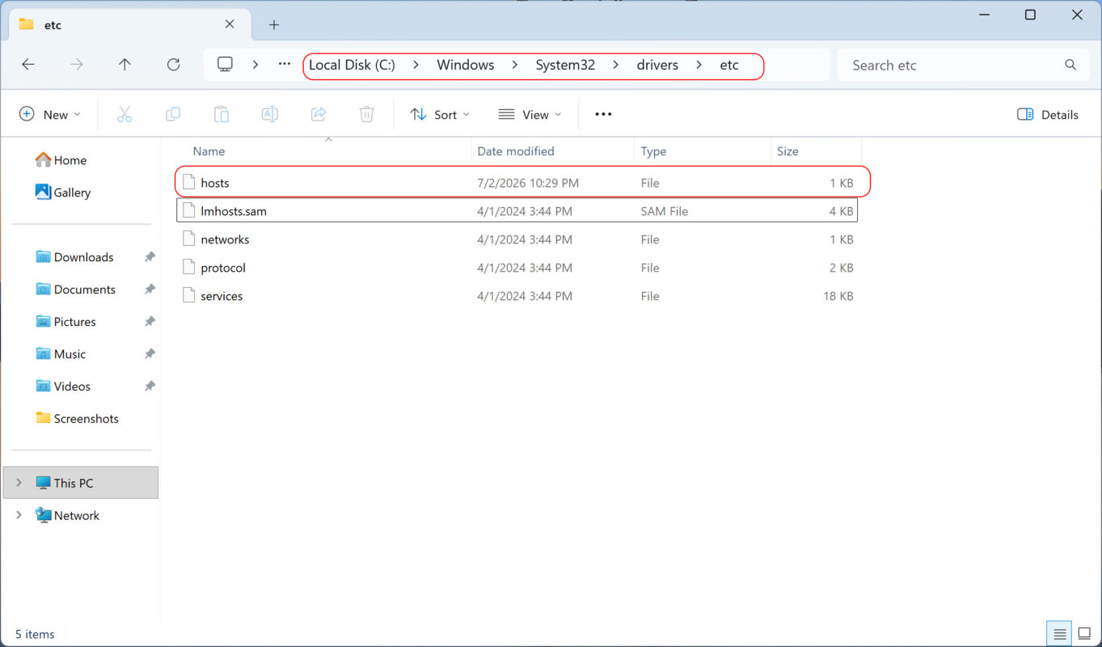The width and height of the screenshot is (1102, 647).
Task: Open chevron after Windows in path
Action: (x=515, y=65)
